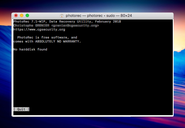Minimize the terminal with yellow button
Viewport: 185px width, 128px height.
(22, 15)
